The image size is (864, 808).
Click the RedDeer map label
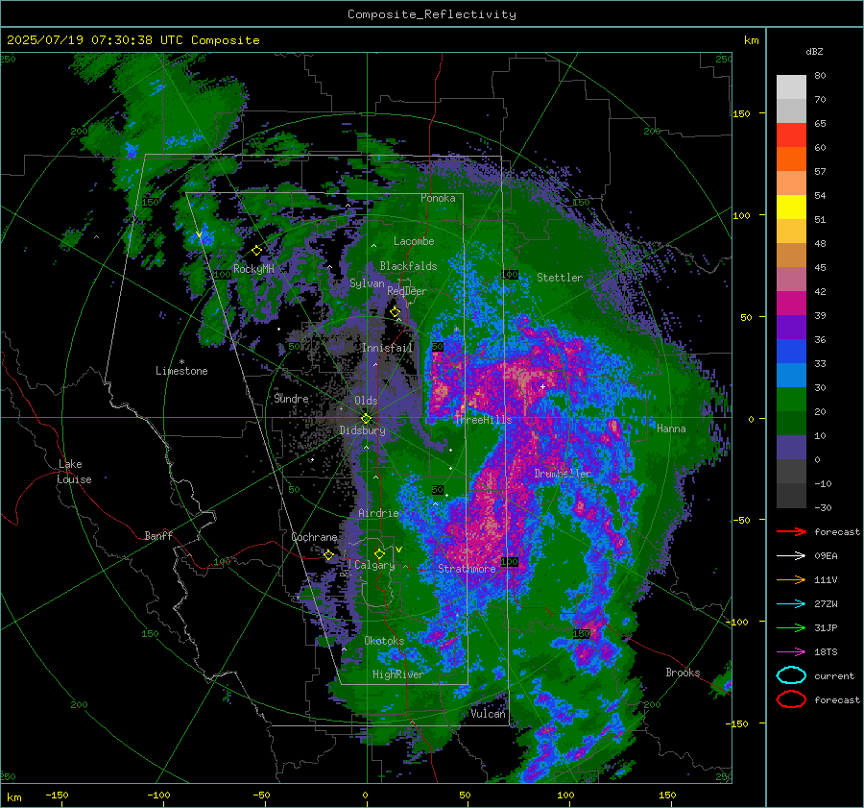(x=407, y=291)
